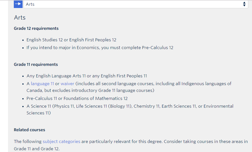
Task: Click the English Language Arts 11 bullet
Action: [x=87, y=76]
